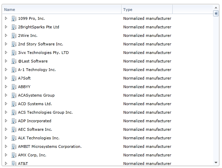The height and width of the screenshot is (168, 222).
Task: Click the ABBYY manufacturer icon
Action: click(x=14, y=87)
